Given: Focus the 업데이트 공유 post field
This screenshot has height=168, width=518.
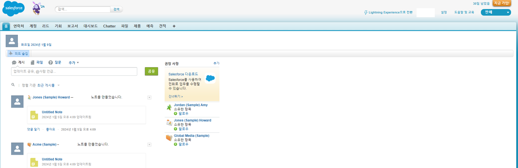Looking at the screenshot, I should [x=74, y=71].
